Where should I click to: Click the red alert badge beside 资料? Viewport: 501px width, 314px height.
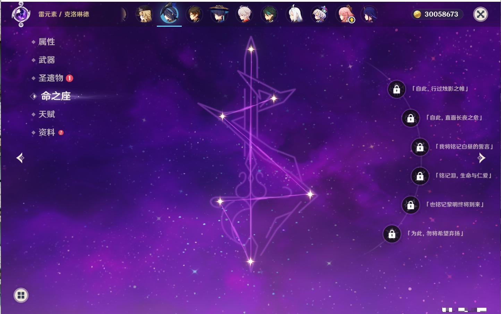(x=61, y=133)
